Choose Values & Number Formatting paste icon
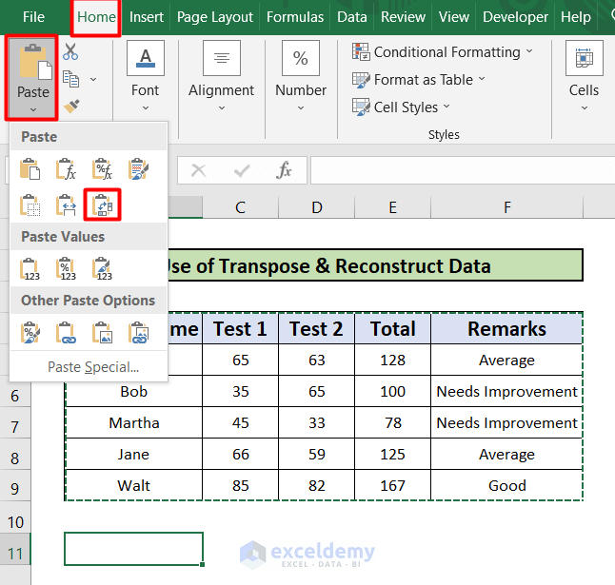Image resolution: width=615 pixels, height=585 pixels. coord(67,269)
